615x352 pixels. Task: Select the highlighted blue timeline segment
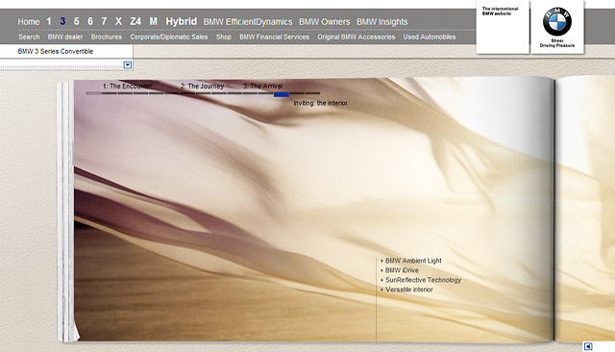(282, 94)
